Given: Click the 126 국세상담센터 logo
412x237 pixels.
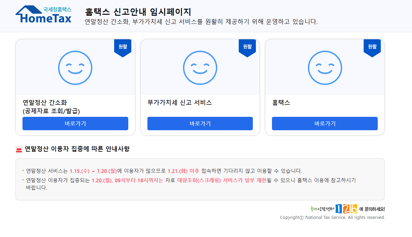Looking at the screenshot, I should pyautogui.click(x=334, y=209).
